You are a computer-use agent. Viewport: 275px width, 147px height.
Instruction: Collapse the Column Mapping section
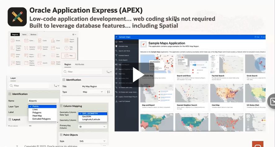tap(61, 106)
